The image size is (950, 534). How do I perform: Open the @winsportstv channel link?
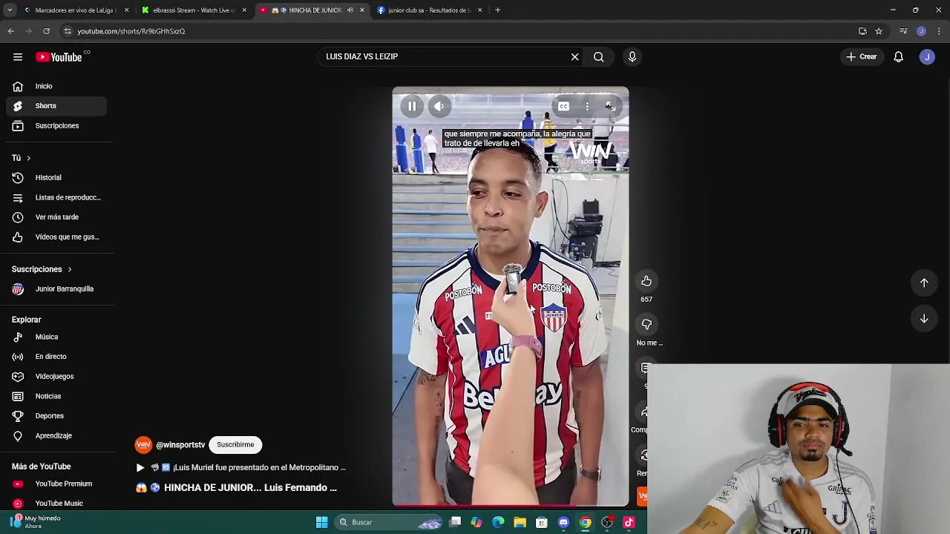coord(180,445)
